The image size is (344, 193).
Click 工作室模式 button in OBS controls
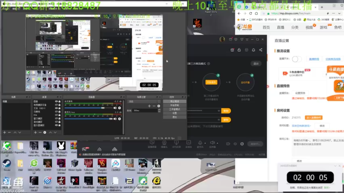click(x=175, y=109)
